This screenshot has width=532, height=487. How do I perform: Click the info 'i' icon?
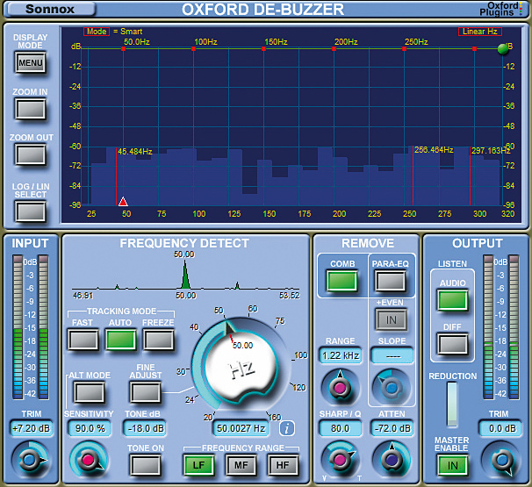(287, 428)
